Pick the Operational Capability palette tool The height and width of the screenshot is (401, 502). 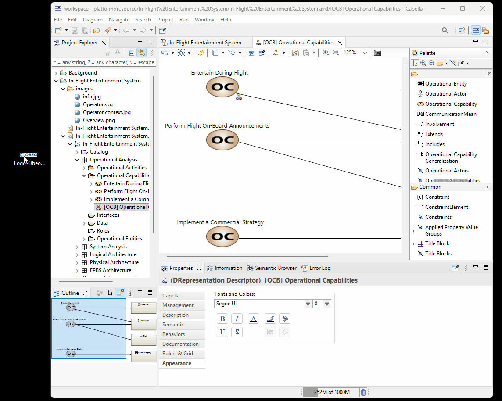pos(451,104)
